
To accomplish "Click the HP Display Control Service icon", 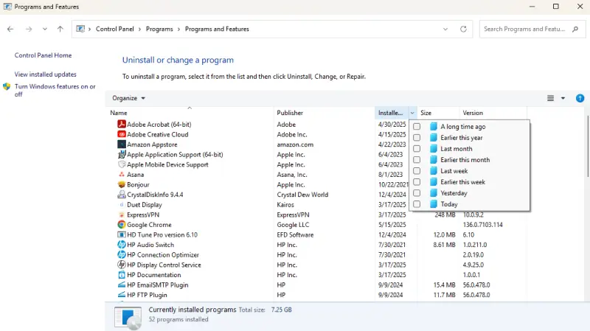I will coord(122,265).
